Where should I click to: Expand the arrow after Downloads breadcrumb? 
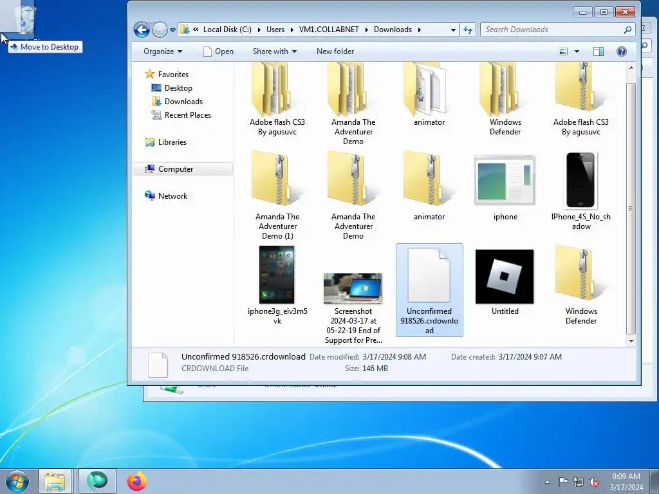coord(420,30)
